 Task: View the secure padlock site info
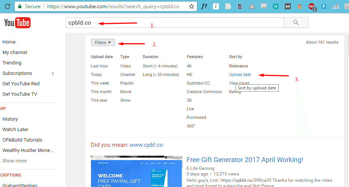click(19, 6)
